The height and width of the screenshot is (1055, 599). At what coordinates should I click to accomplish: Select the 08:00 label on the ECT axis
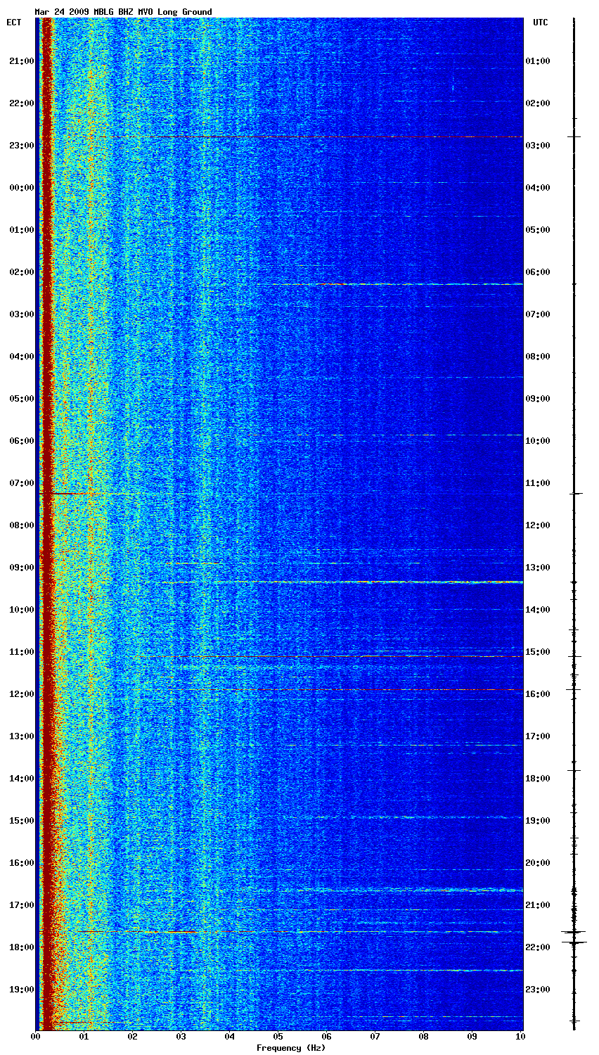[x=22, y=525]
